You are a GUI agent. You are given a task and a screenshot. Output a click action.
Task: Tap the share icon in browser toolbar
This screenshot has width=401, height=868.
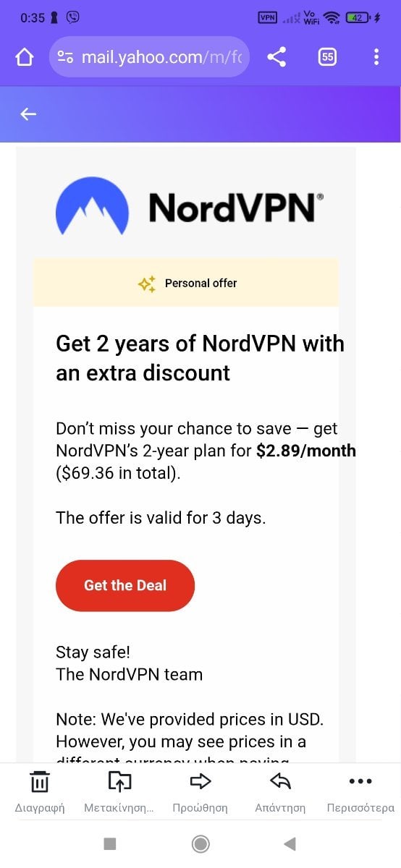click(x=277, y=57)
